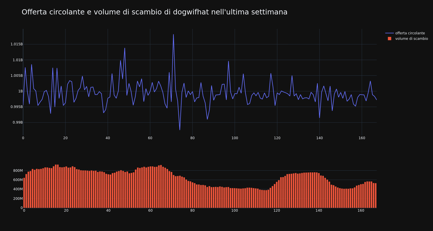This screenshot has height=231, width=433.
Task: Click the blue offerta circolante legend line
Action: (x=389, y=33)
